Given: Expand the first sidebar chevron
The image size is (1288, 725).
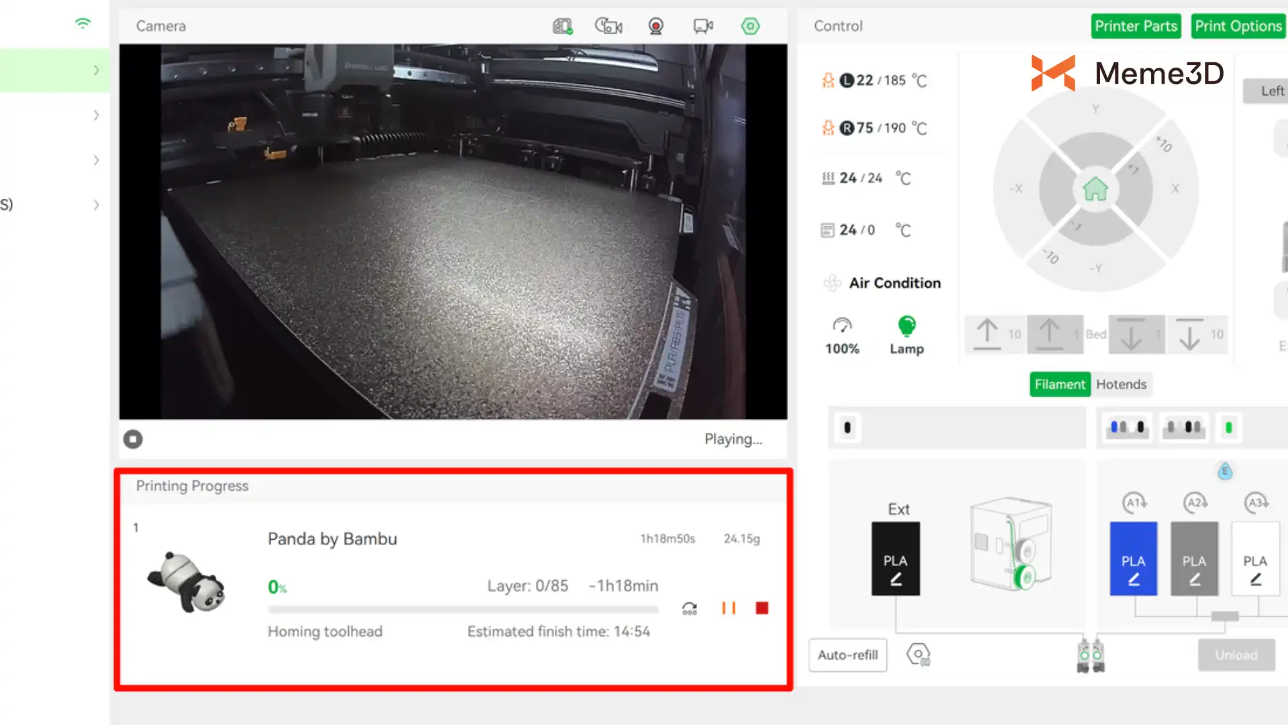Looking at the screenshot, I should [96, 70].
